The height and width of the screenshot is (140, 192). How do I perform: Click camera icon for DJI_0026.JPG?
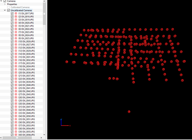point(16,41)
